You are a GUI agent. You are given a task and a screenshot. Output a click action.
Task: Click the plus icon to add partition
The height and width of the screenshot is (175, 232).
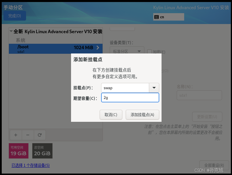coord(16,135)
